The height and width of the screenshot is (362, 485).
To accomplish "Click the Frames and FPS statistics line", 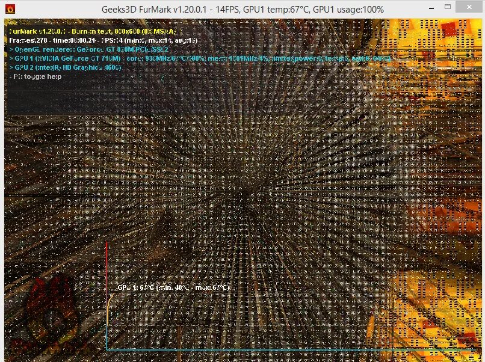I will tap(103, 40).
